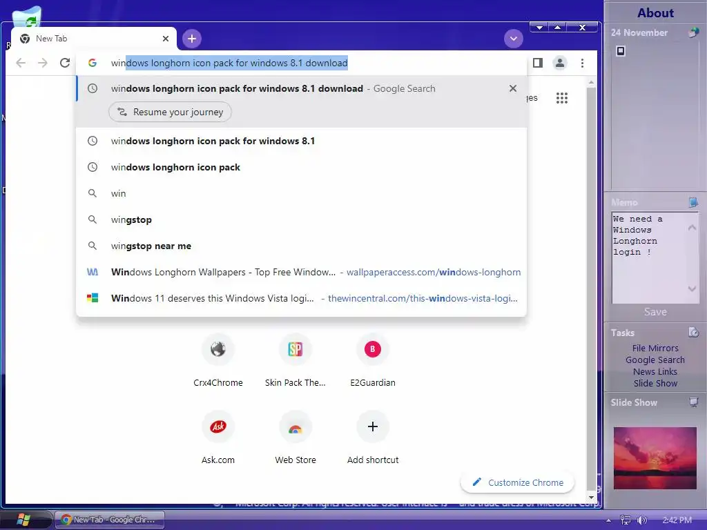This screenshot has height=530, width=707.
Task: Show hidden tray icons arrow
Action: [x=609, y=520]
